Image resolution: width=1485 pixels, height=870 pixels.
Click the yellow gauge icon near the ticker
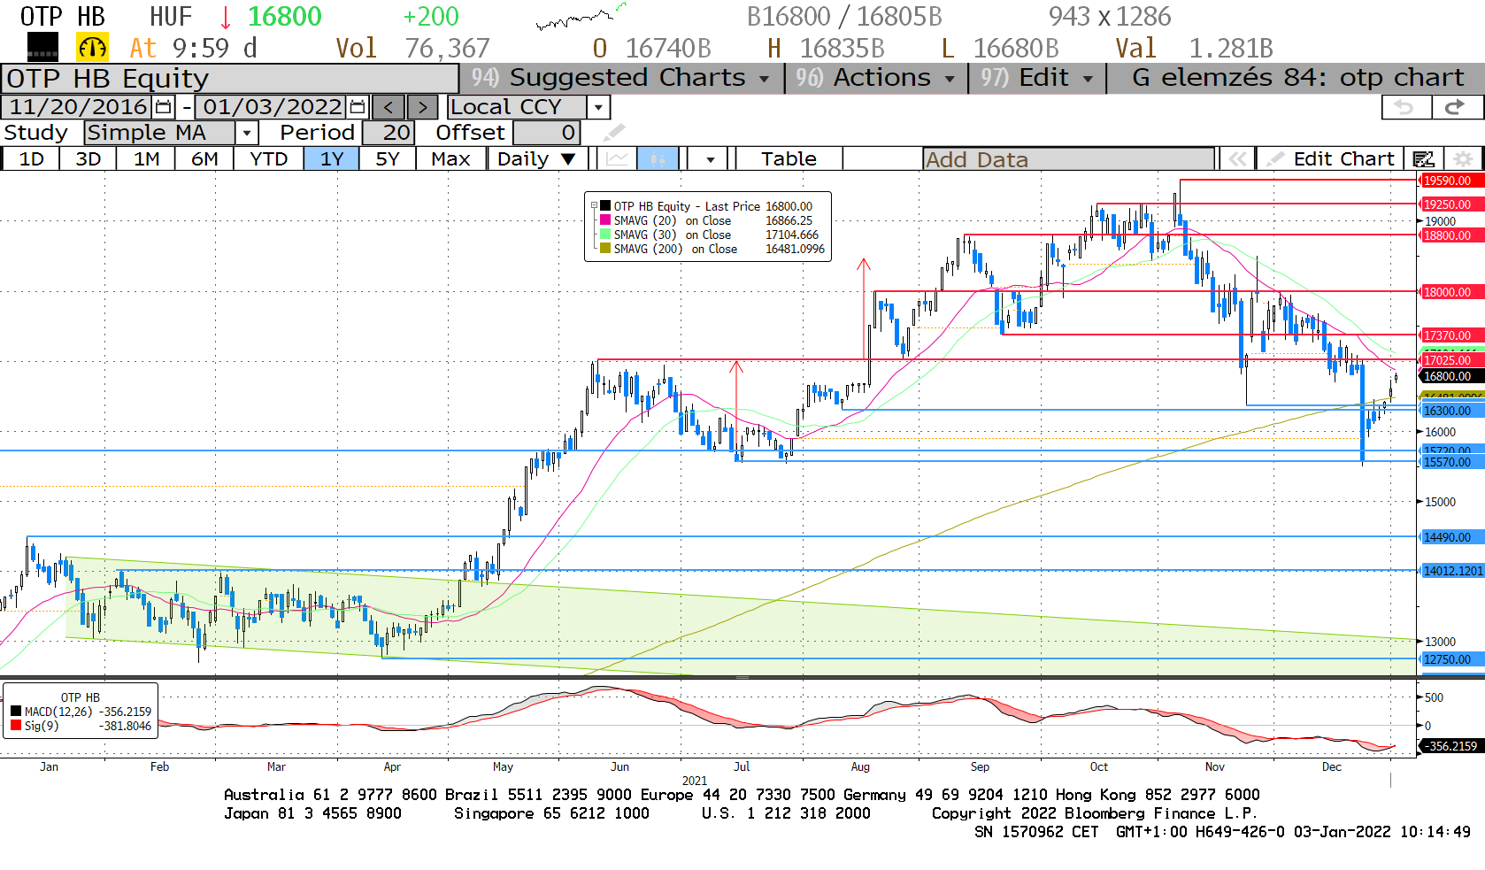pos(93,47)
